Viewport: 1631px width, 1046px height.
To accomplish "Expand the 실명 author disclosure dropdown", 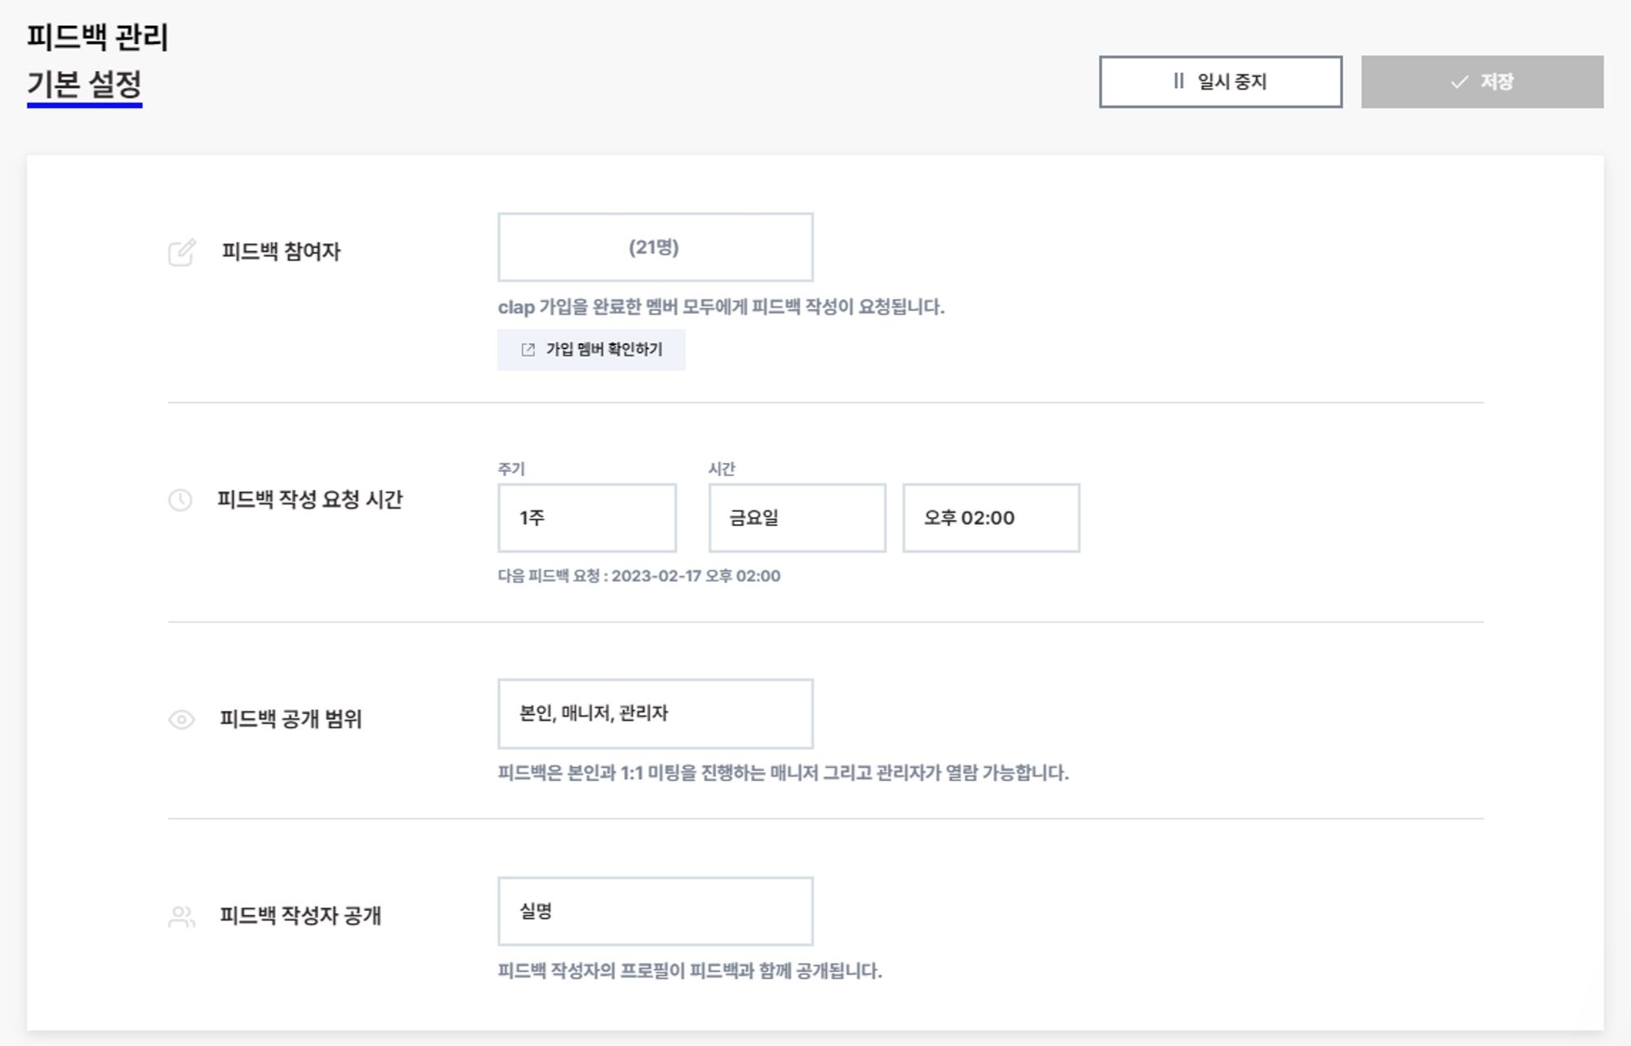I will point(655,911).
